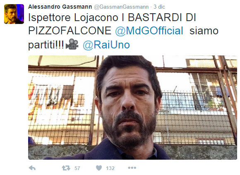Click the word 'PIZZOFALCONE' in the tweet
240x175 pixels.
(x=70, y=31)
